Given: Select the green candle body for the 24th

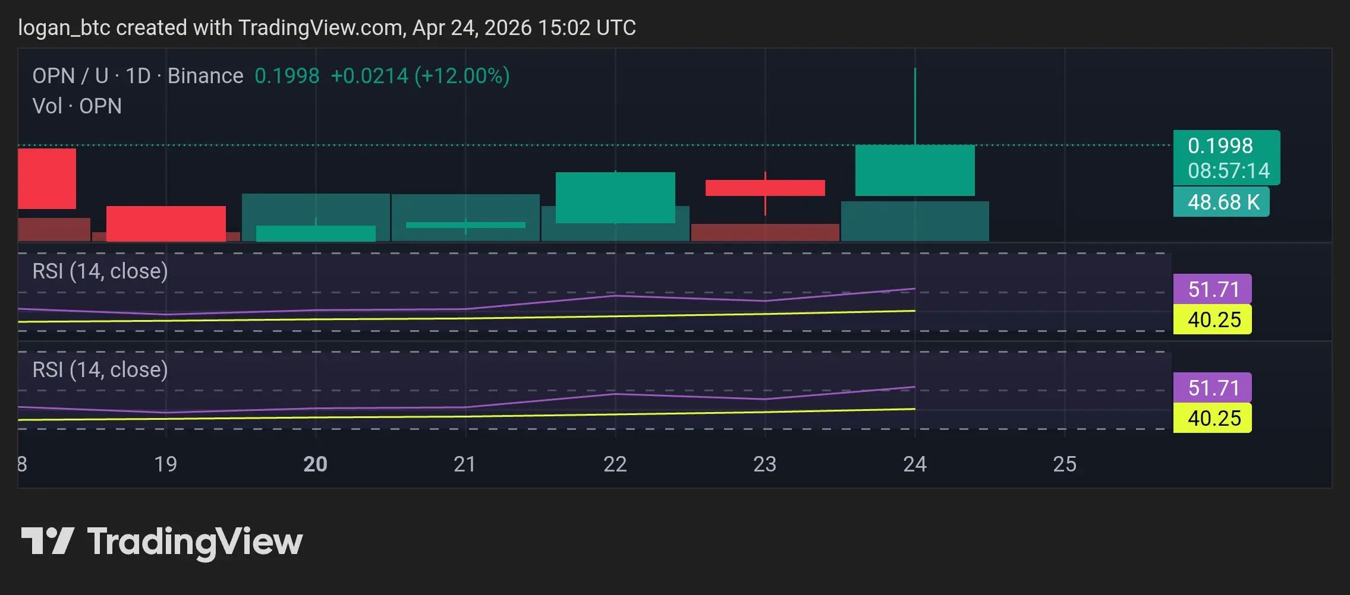Looking at the screenshot, I should [915, 170].
